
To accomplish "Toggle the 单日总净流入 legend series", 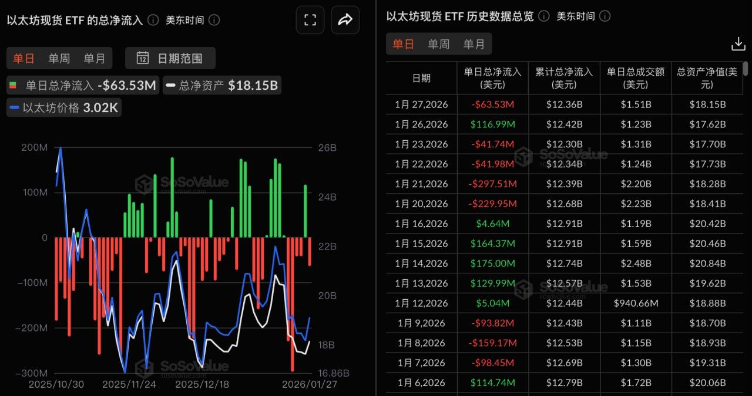I will (83, 86).
